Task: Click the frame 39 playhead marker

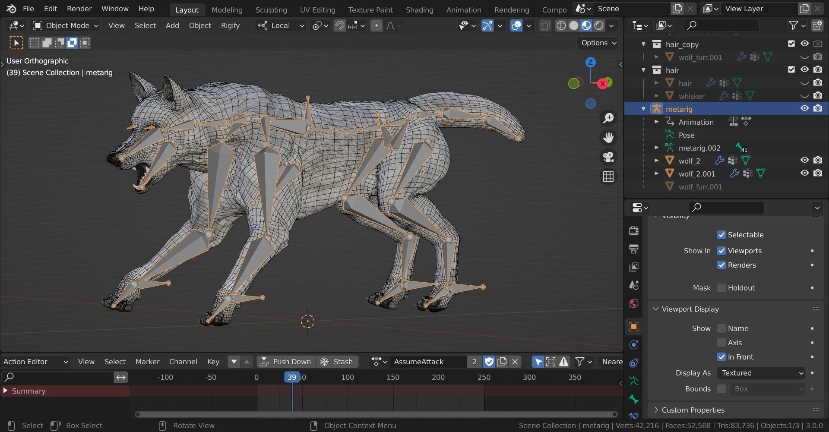Action: click(292, 377)
